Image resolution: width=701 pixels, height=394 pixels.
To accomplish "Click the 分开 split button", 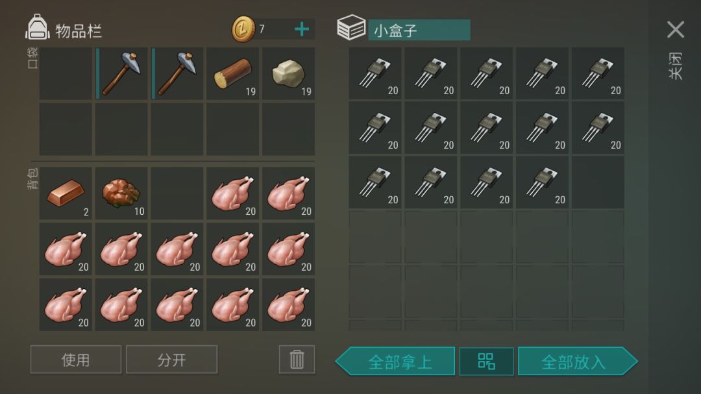I will tap(171, 359).
